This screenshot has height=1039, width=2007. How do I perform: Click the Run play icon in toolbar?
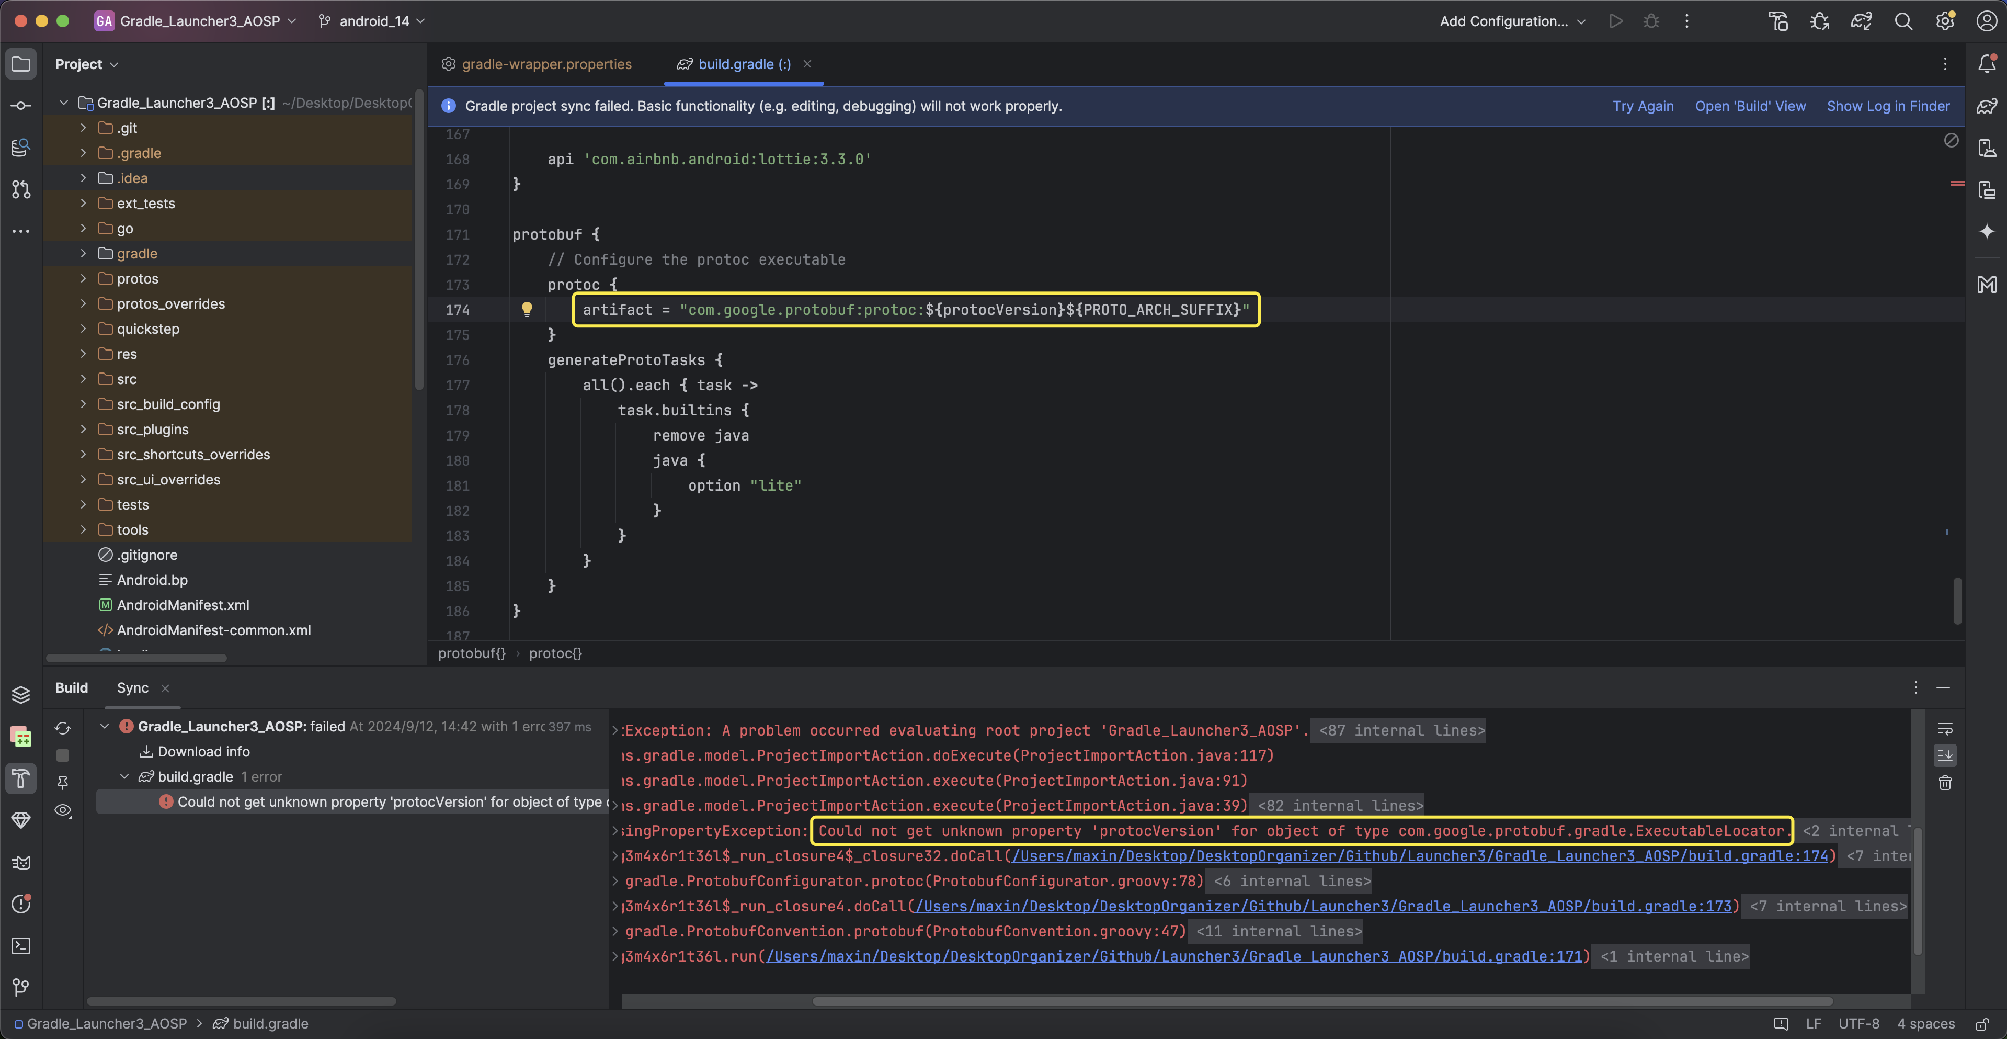[1616, 21]
